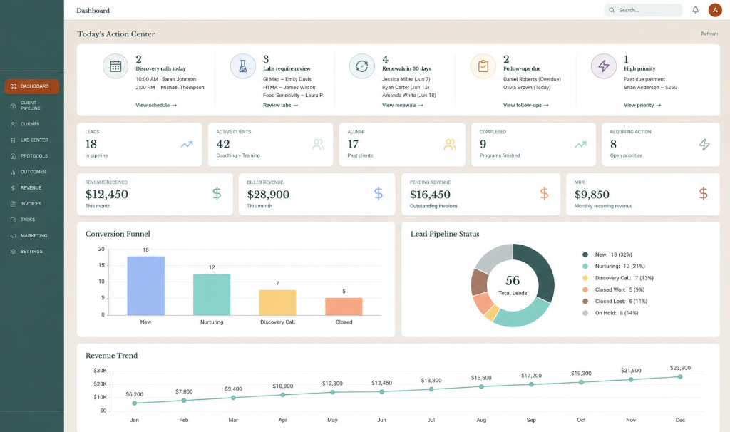
Task: Click the View follow-ups link
Action: point(525,106)
